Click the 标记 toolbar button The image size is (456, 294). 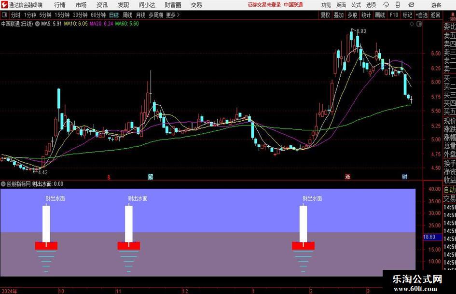(407, 15)
